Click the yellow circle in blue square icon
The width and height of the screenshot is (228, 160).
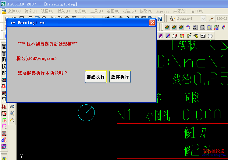[x=209, y=27]
